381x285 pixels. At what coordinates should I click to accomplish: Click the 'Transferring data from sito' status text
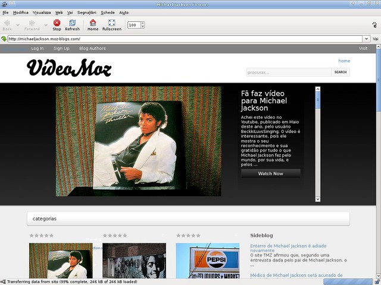72,282
